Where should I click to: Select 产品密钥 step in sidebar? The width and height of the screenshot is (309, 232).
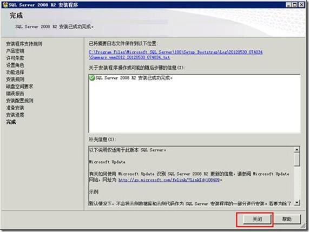pos(15,51)
